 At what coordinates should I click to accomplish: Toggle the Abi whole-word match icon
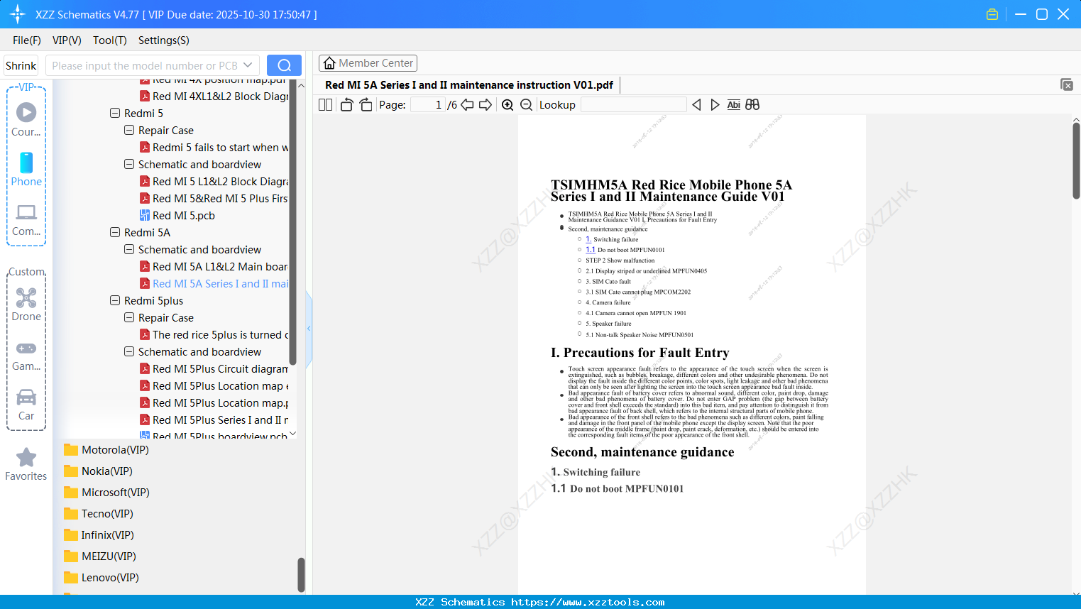pyautogui.click(x=734, y=105)
